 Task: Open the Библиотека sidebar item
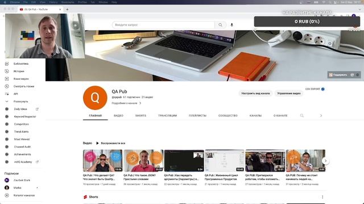click(x=21, y=63)
